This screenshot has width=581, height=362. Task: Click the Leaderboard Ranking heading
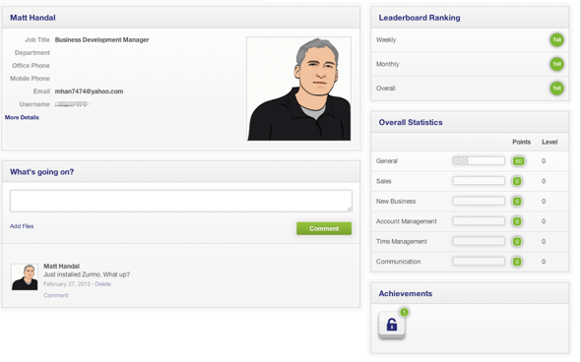coord(420,18)
